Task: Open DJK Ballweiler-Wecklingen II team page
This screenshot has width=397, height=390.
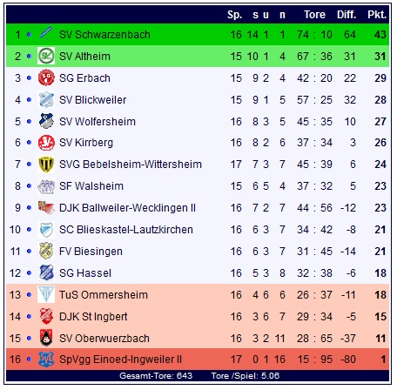Action: [x=128, y=208]
